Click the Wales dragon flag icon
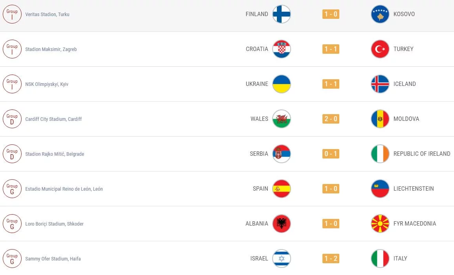This screenshot has height=275, width=454. click(x=281, y=119)
